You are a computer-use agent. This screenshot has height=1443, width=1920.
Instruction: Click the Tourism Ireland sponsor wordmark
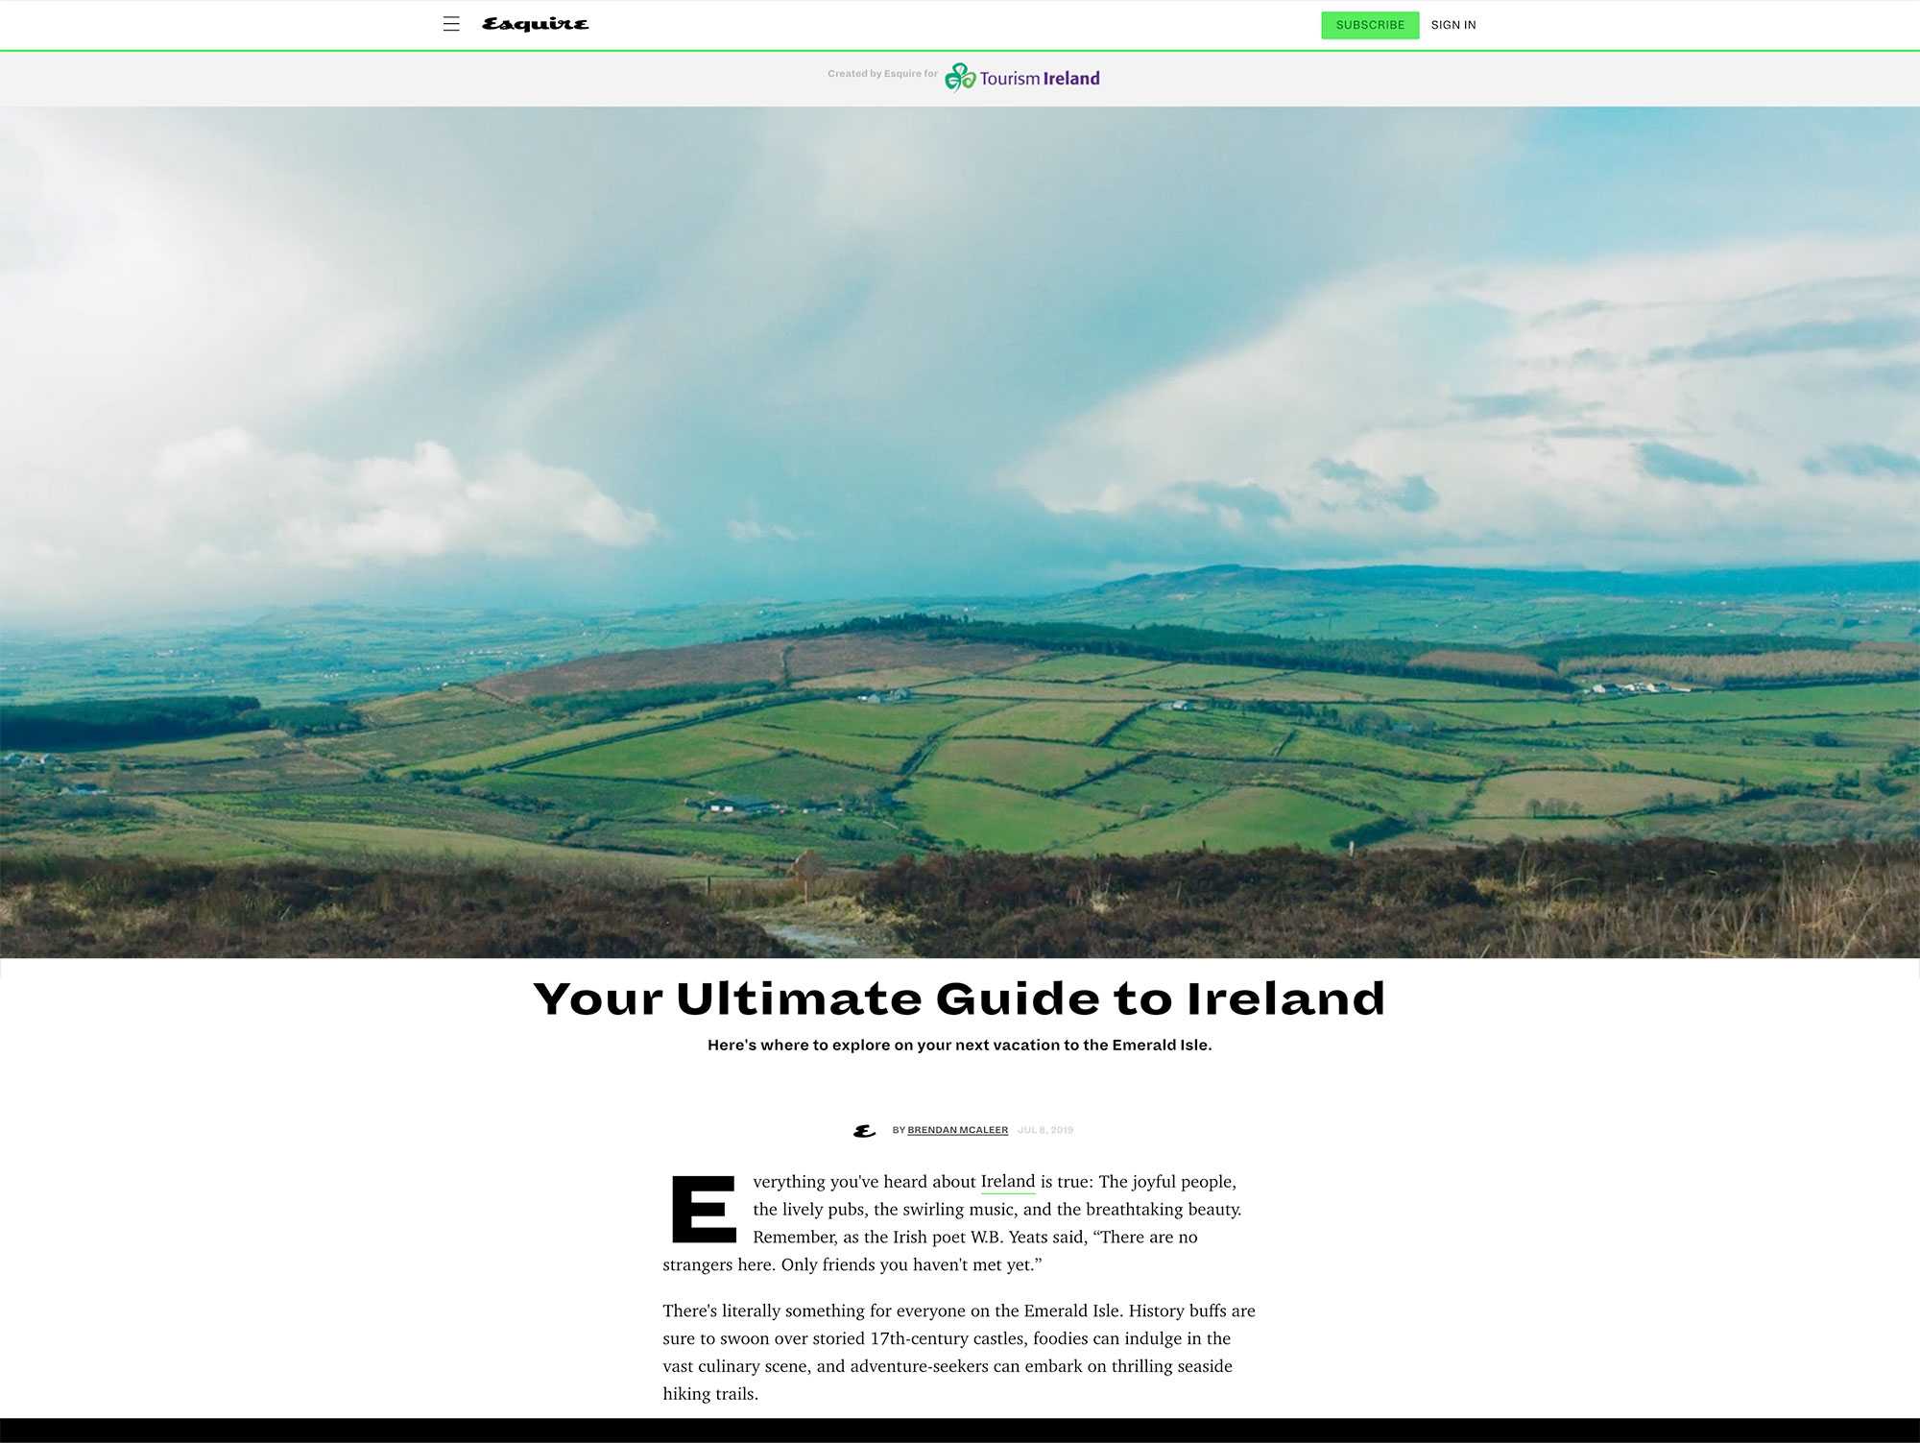[1040, 79]
